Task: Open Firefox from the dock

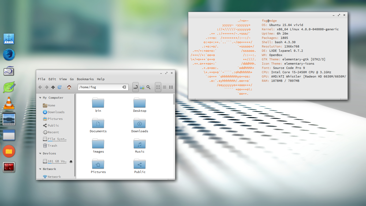Action: [9, 55]
